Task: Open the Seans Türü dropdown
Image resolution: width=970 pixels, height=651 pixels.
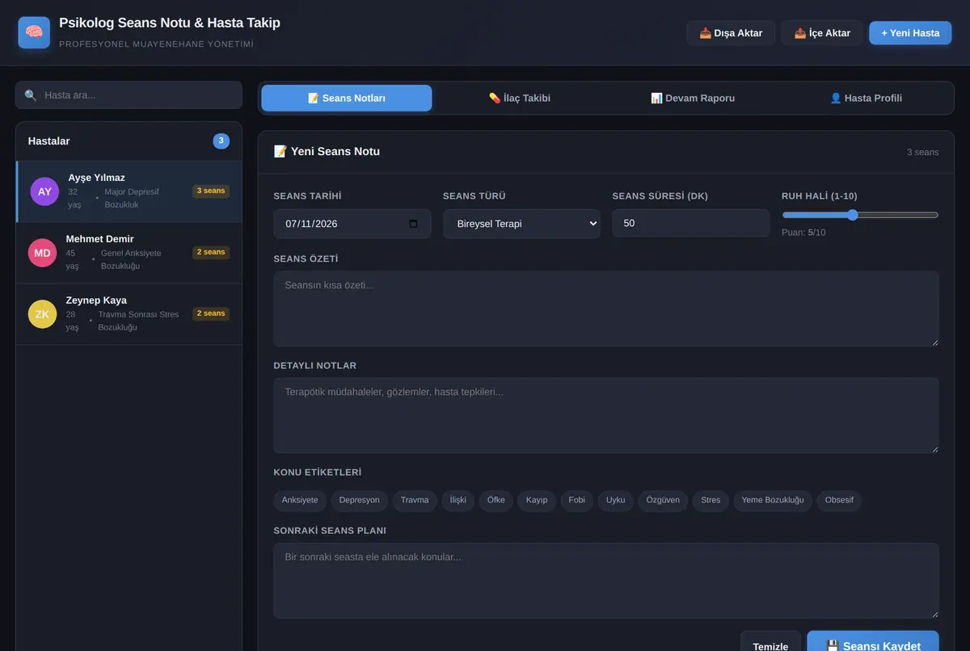Action: [521, 224]
